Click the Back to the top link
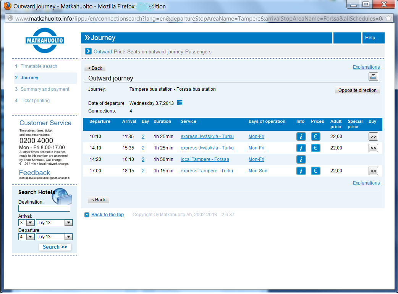 (x=107, y=215)
